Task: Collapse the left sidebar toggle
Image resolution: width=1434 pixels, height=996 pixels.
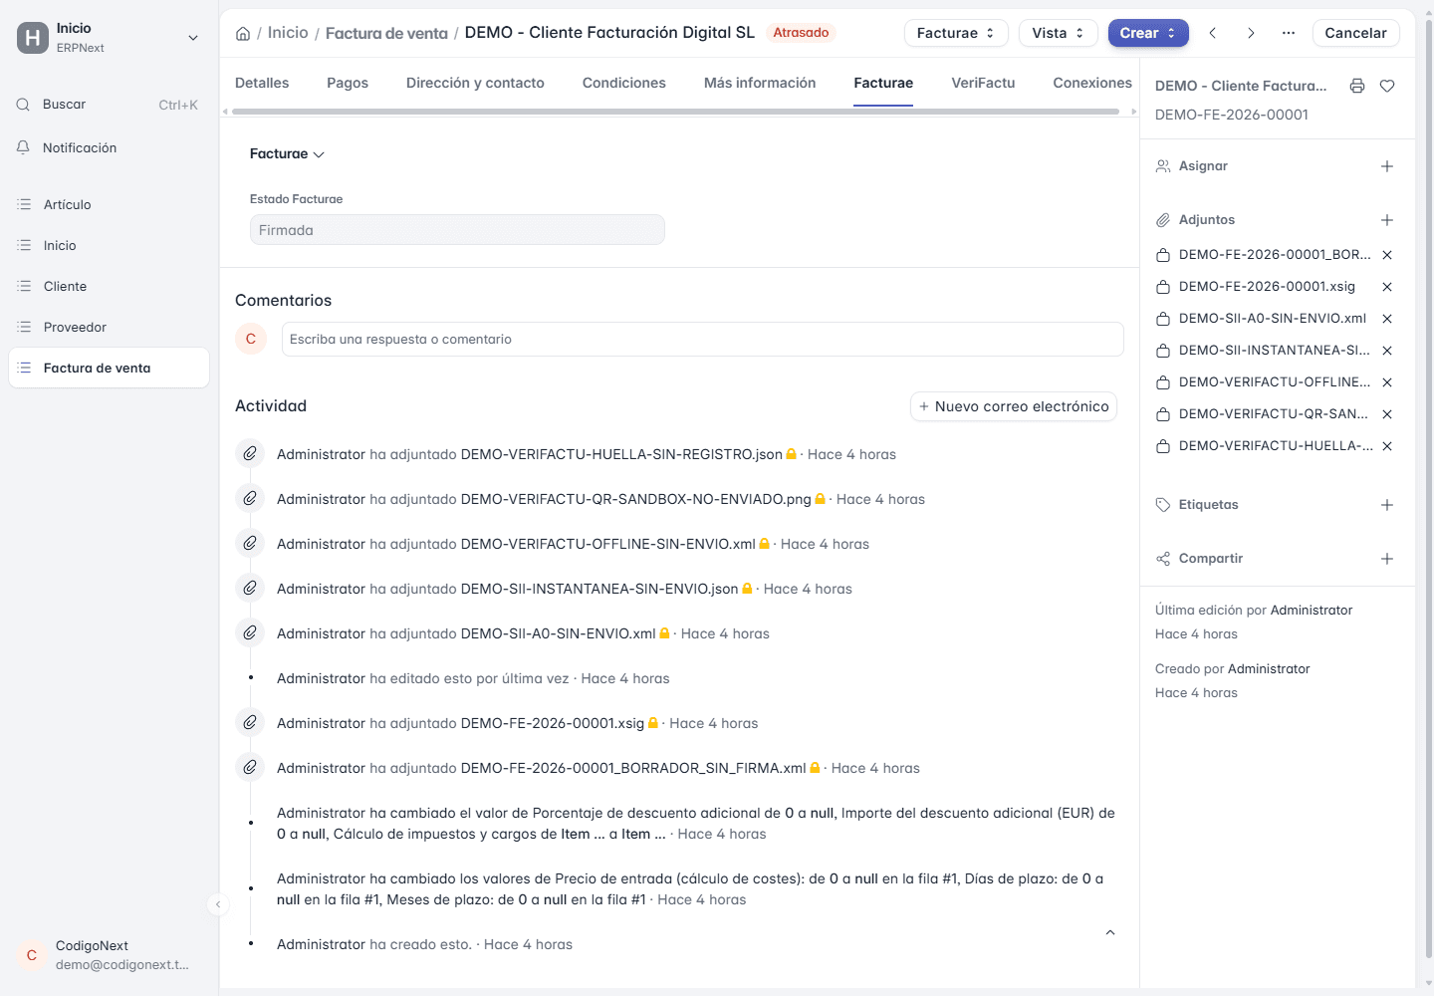Action: [x=218, y=904]
